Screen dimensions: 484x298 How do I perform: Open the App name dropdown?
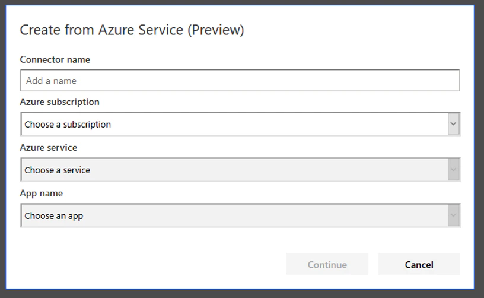click(240, 215)
